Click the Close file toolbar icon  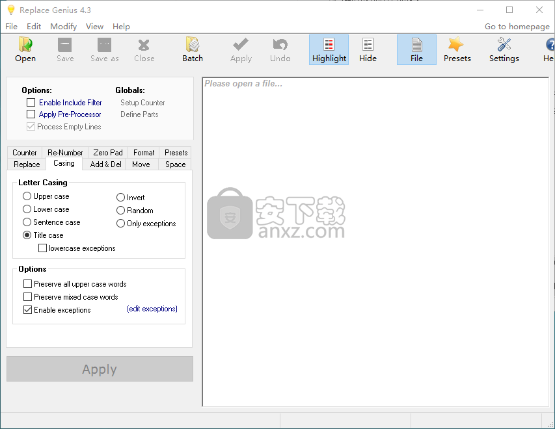(x=144, y=50)
